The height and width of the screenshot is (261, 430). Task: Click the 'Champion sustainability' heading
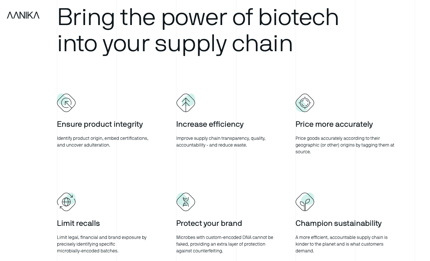click(x=338, y=223)
